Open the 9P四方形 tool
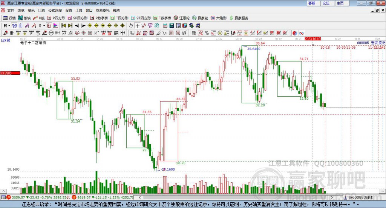This screenshot has height=208, width=386. 78,18
